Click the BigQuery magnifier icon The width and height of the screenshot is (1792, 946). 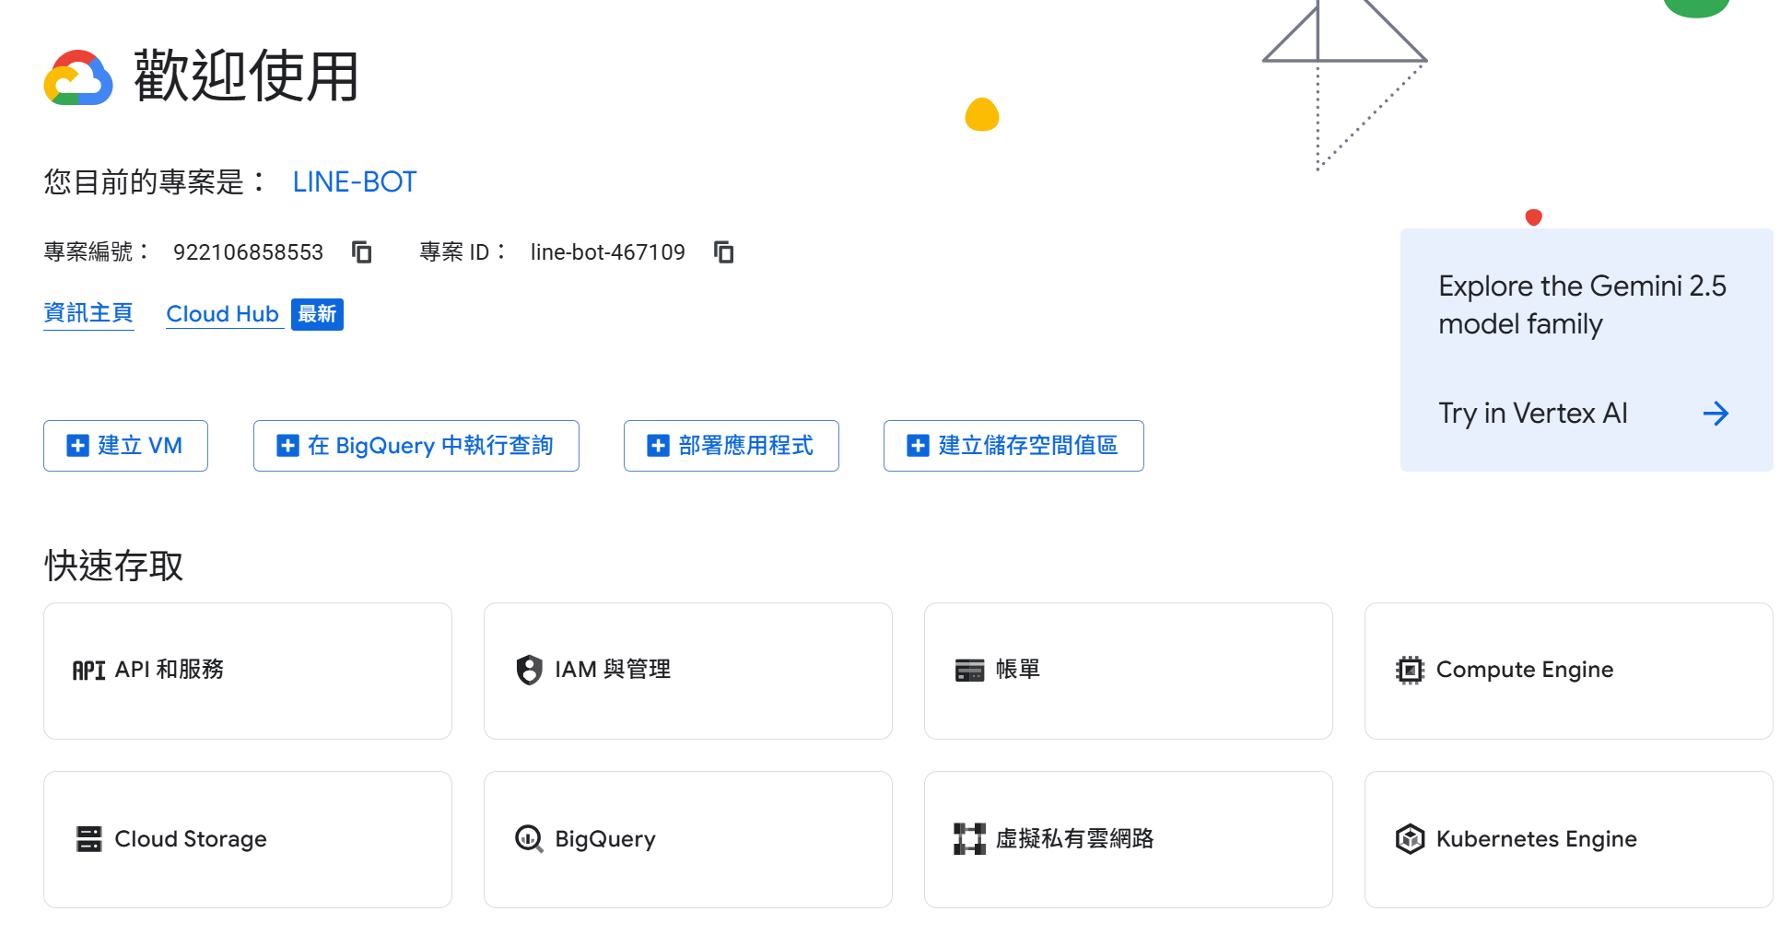[x=529, y=839]
